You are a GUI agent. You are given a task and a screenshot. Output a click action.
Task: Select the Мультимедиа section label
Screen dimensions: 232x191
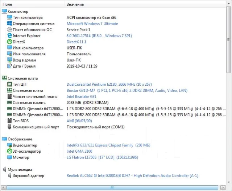(x=20, y=169)
